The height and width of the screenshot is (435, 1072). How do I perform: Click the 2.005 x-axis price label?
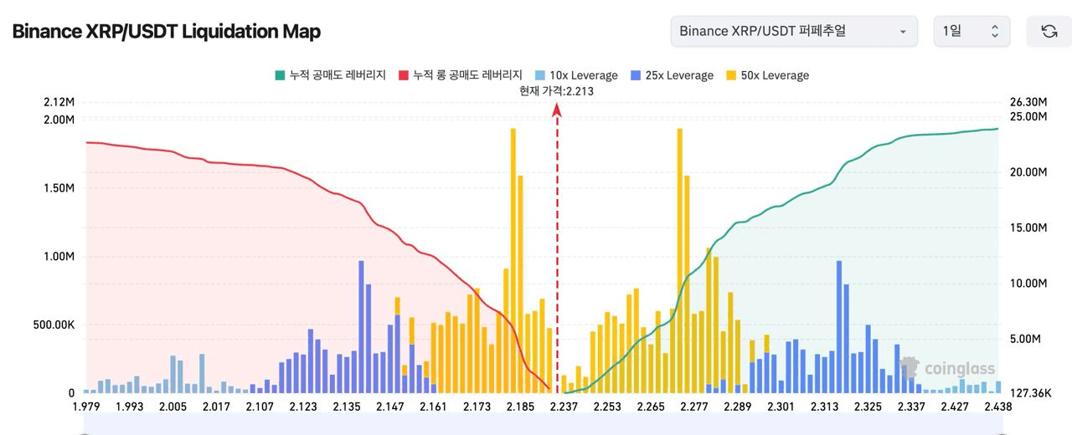tap(173, 407)
